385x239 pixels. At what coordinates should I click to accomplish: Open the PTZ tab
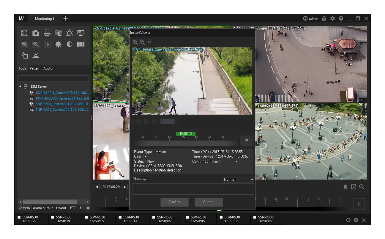coord(73,208)
